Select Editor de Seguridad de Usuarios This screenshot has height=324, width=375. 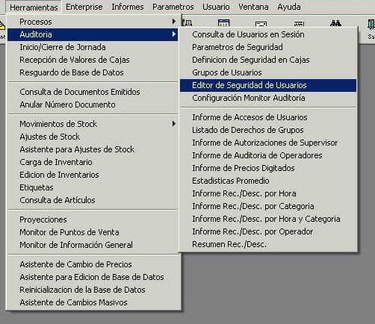(x=268, y=85)
